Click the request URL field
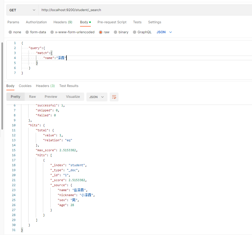Viewport: 252px width, 236px height. (x=145, y=10)
